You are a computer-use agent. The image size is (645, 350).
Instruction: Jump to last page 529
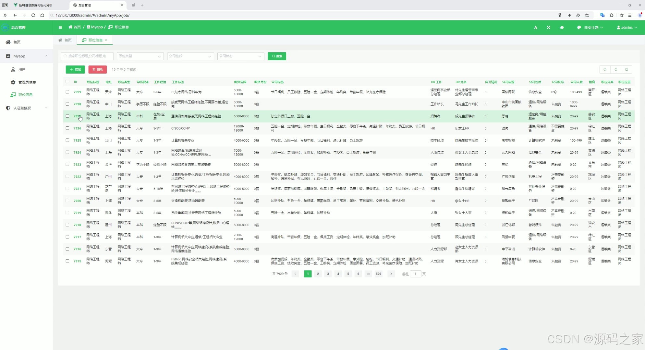pyautogui.click(x=378, y=274)
